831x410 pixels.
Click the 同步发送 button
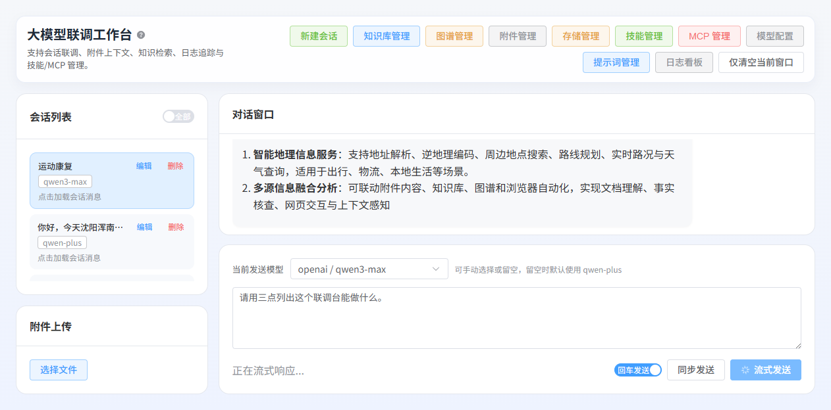[x=696, y=370]
